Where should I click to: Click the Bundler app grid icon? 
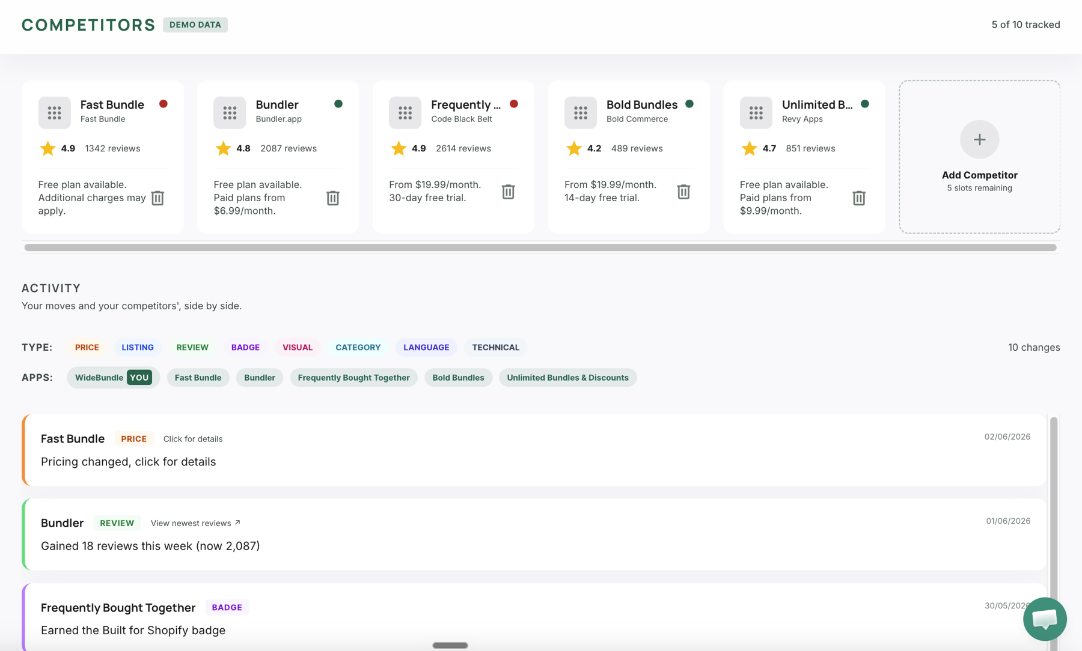(230, 112)
